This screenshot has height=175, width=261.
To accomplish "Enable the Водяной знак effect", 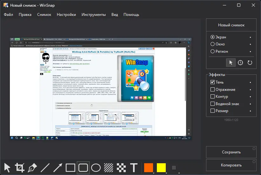I will tap(225, 104).
